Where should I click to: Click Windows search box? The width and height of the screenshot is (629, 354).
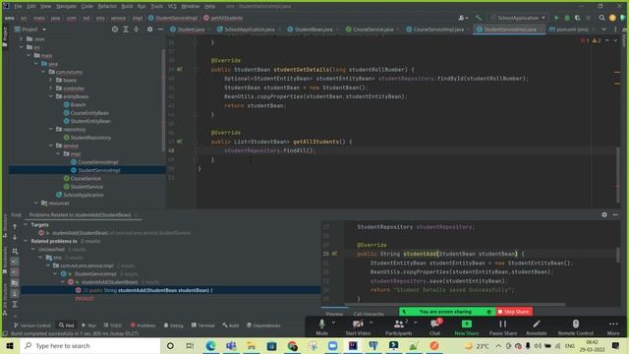coord(90,345)
